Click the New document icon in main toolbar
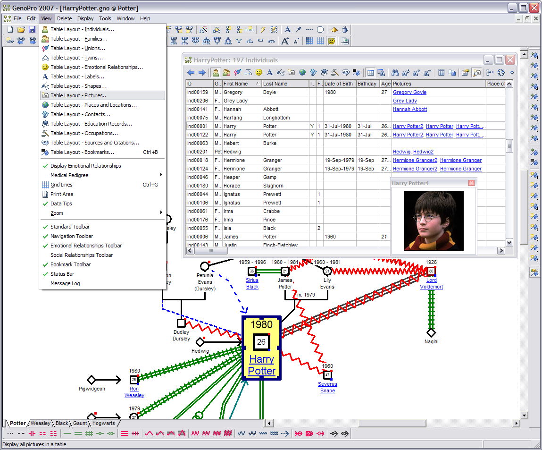 pos(10,29)
